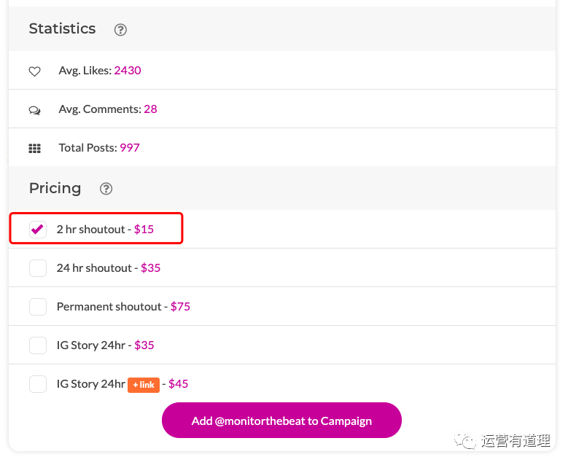
Task: Click the Statistics help question mark icon
Action: point(121,30)
